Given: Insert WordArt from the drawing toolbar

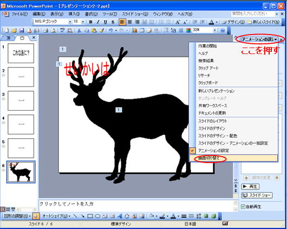Looking at the screenshot, I should [120, 216].
